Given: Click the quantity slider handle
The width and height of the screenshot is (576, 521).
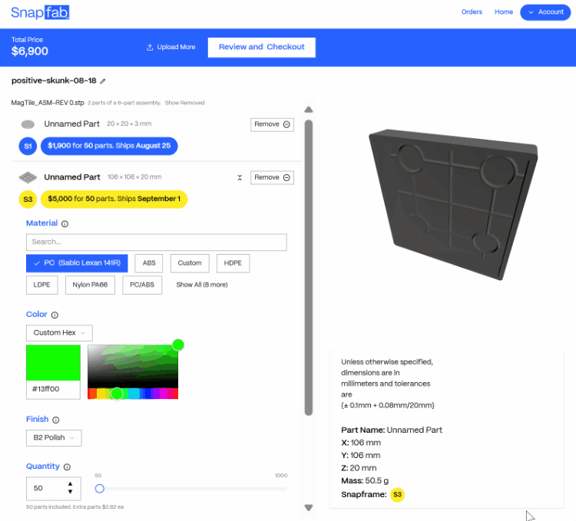Looking at the screenshot, I should (100, 489).
